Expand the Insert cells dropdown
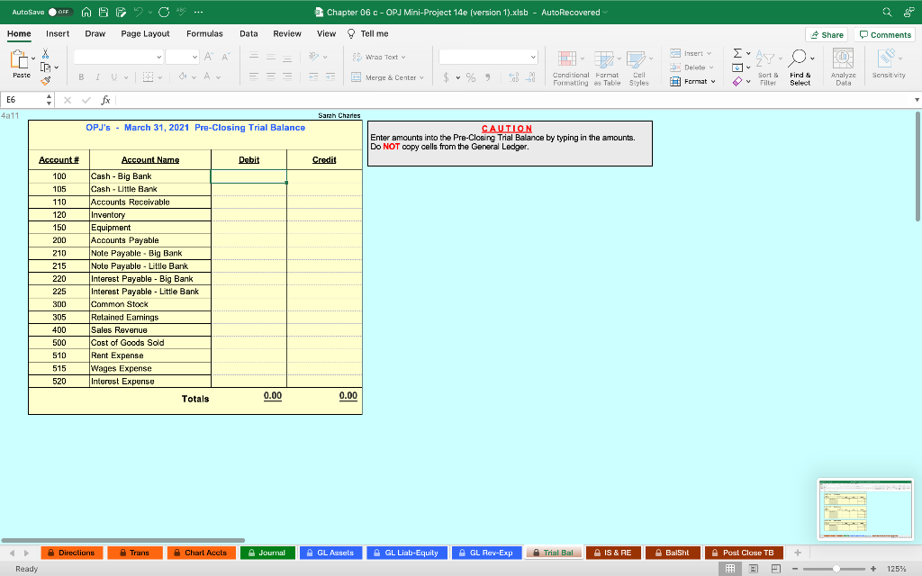Screen dimensions: 922x576 tap(710, 53)
